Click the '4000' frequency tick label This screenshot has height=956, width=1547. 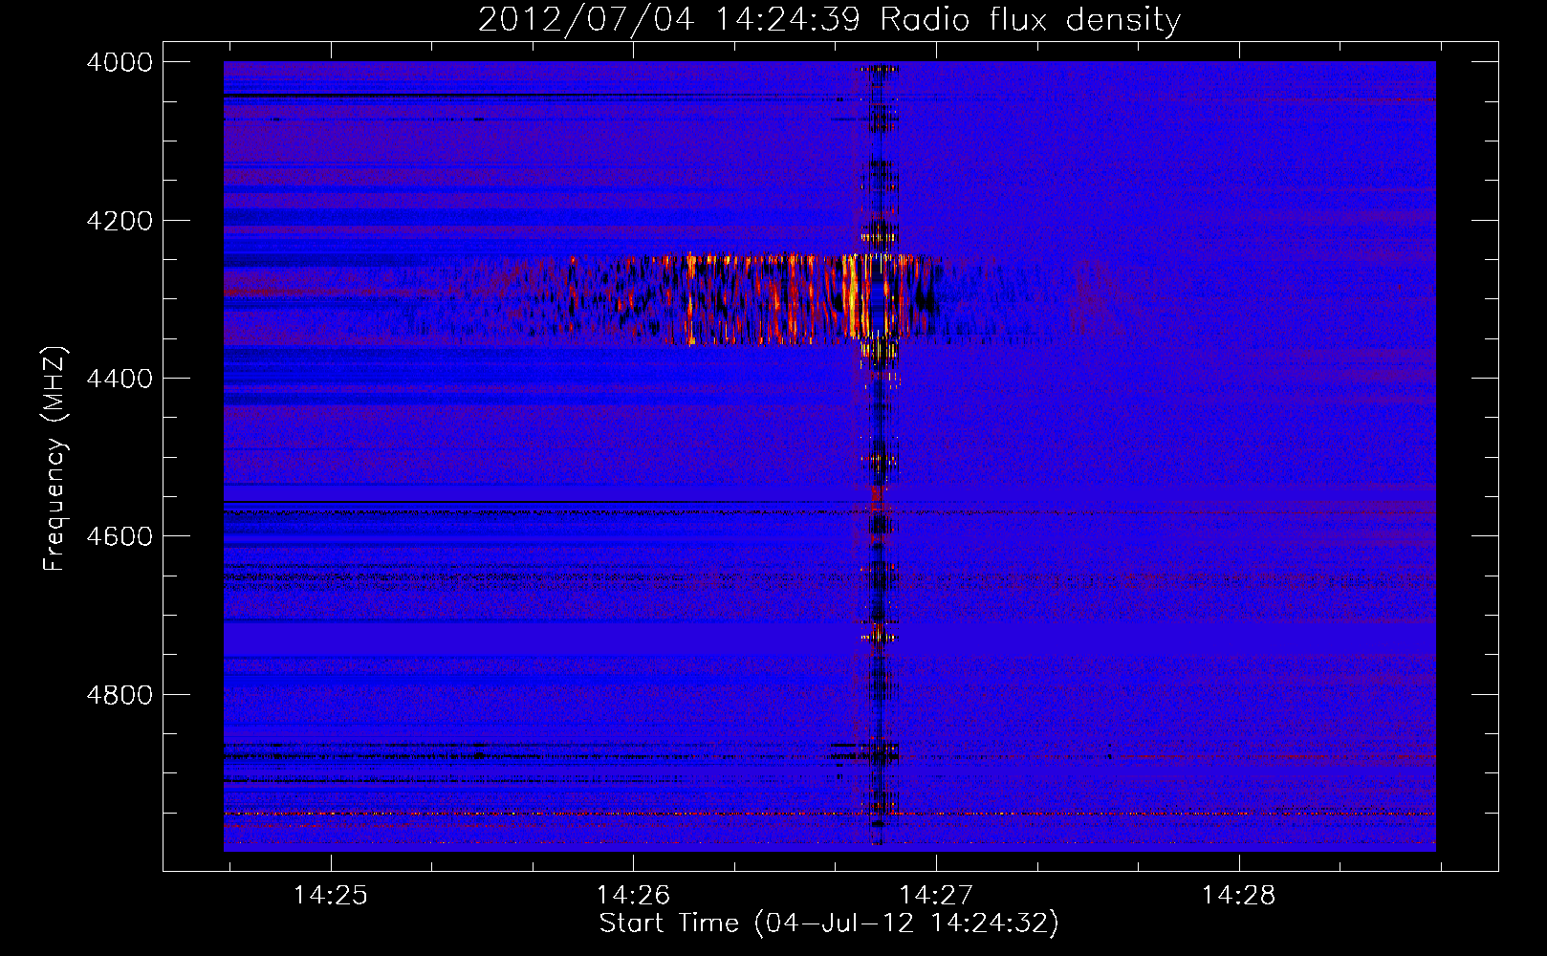[120, 62]
